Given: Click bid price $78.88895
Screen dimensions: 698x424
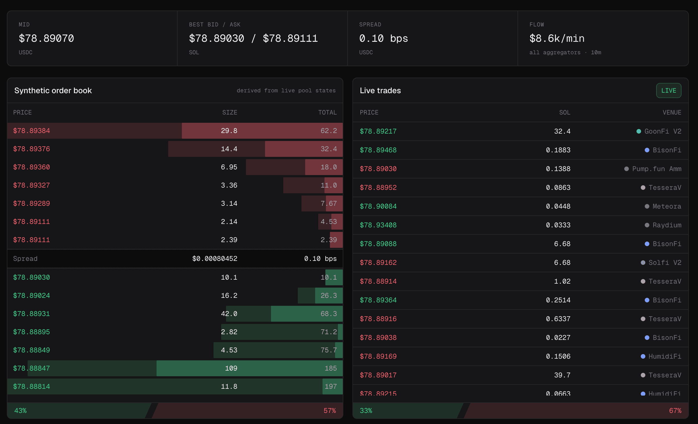Looking at the screenshot, I should [32, 332].
